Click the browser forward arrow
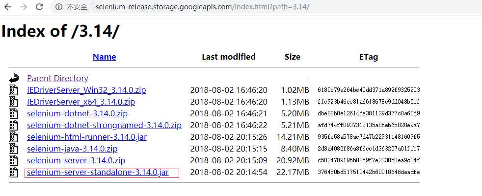Image resolution: width=482 pixels, height=196 pixels. tap(24, 7)
